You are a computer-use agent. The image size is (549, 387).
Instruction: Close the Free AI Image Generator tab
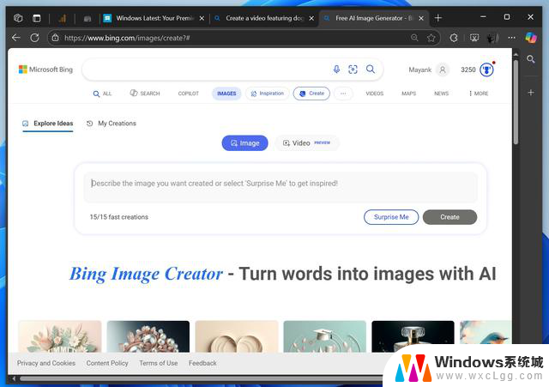click(x=421, y=18)
